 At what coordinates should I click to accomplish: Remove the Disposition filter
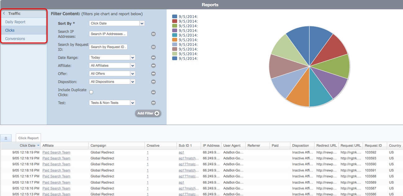(153, 82)
